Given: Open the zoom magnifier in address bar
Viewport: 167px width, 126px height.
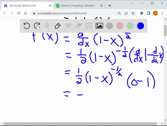Looking at the screenshot, I should [x=119, y=13].
